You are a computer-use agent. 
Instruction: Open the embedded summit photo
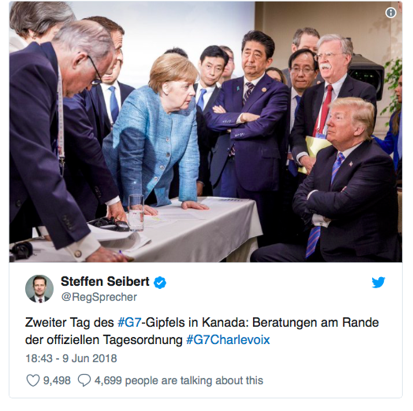coord(206,131)
